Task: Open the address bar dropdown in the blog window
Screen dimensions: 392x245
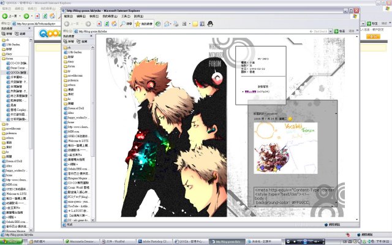Action: (331, 31)
